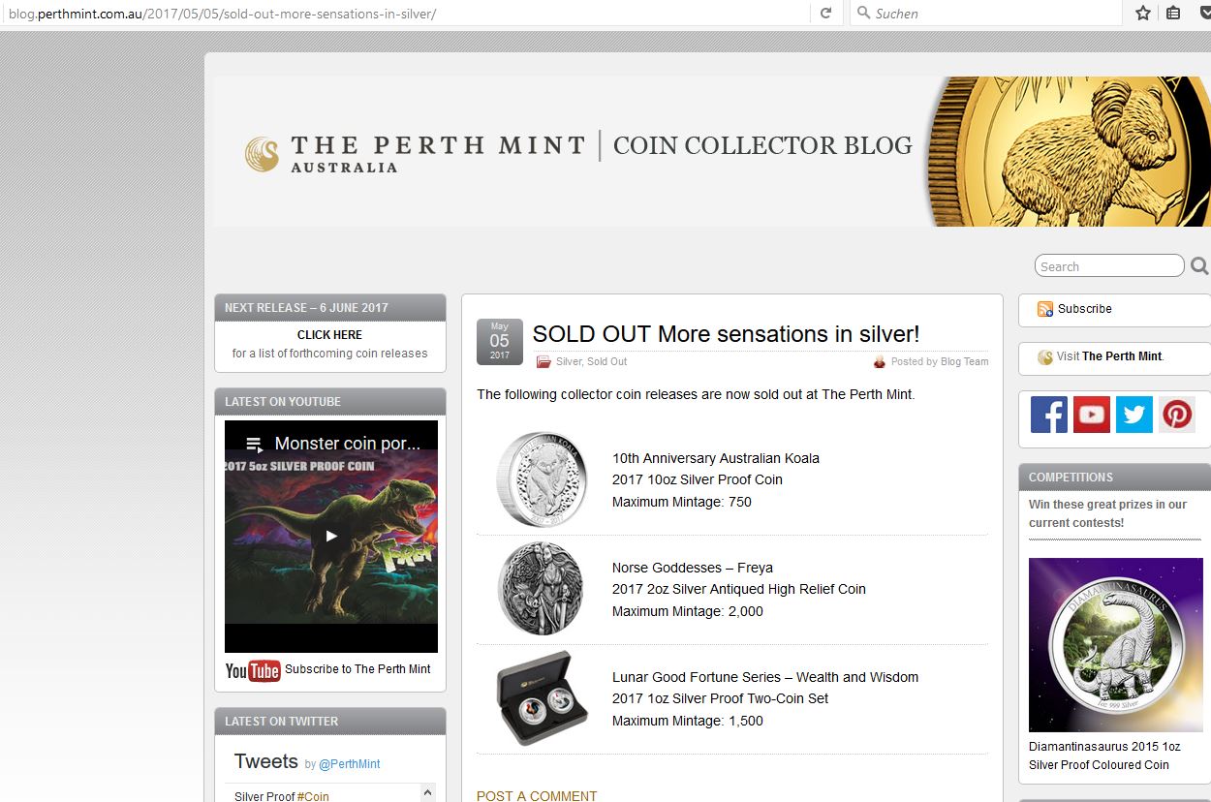Bookmark this page with the star icon
Viewport: 1211px width, 802px height.
(1143, 14)
